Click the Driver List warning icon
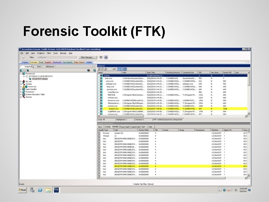 24,87
